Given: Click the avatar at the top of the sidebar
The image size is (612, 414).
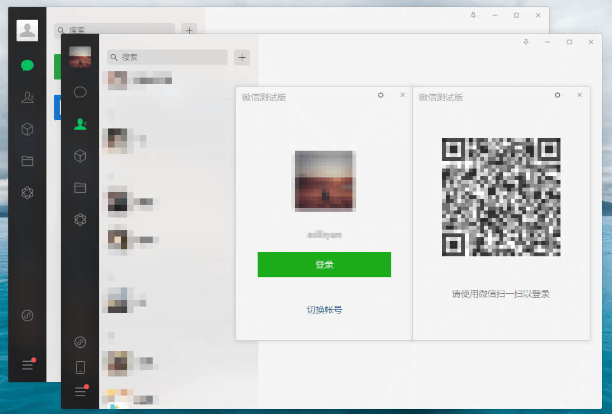Looking at the screenshot, I should click(x=80, y=57).
